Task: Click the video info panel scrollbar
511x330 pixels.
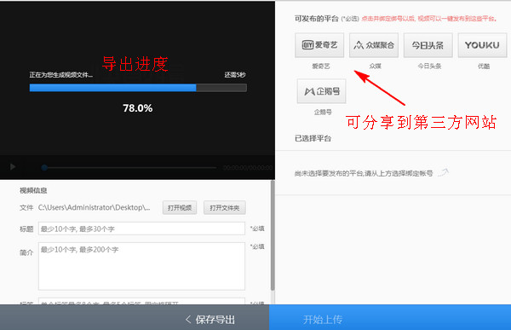Action: pos(273,235)
